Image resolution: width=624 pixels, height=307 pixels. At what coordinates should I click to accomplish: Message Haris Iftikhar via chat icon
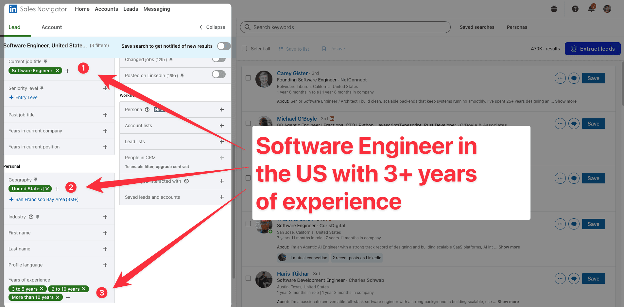[574, 279]
